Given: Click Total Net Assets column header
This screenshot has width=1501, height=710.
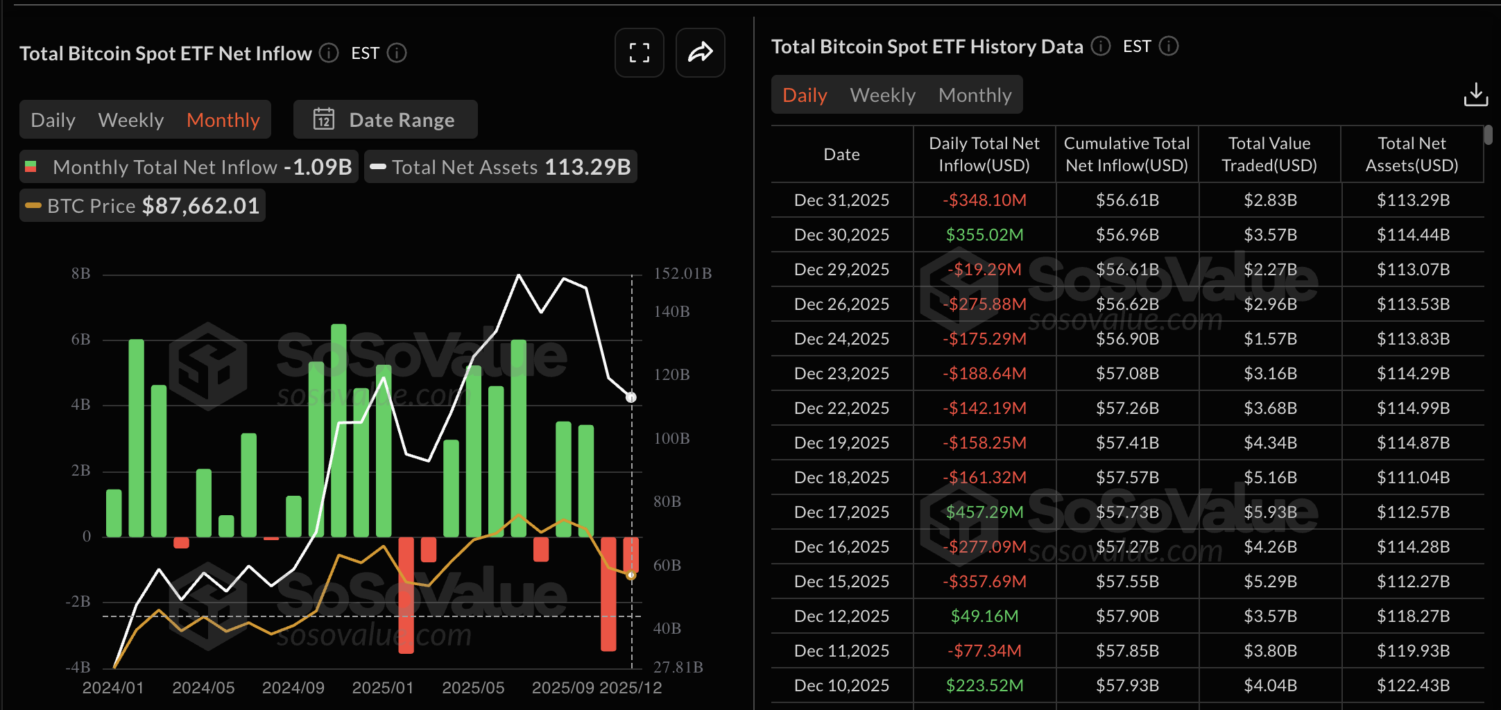Looking at the screenshot, I should 1412,154.
